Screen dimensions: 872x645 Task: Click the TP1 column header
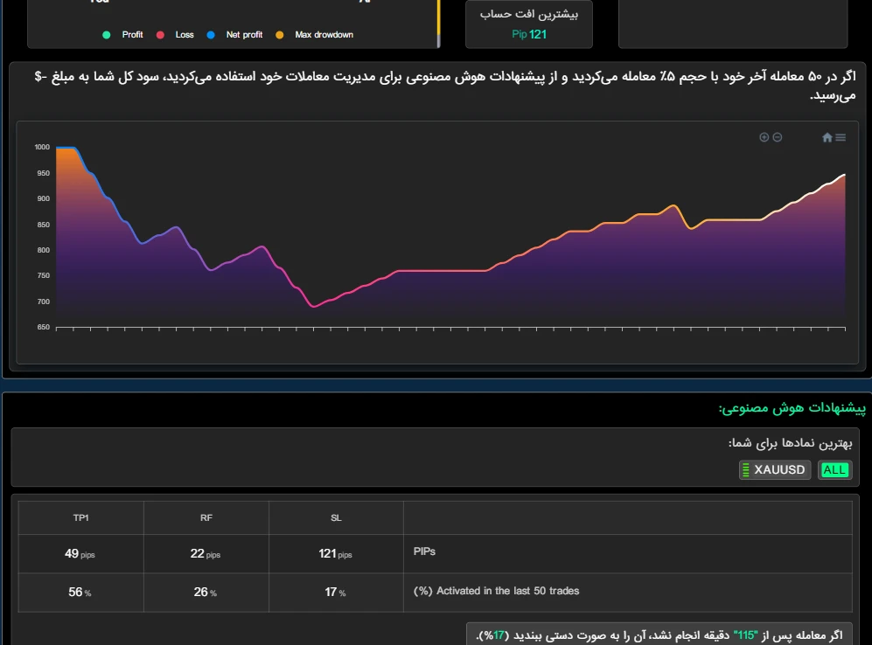(x=80, y=518)
